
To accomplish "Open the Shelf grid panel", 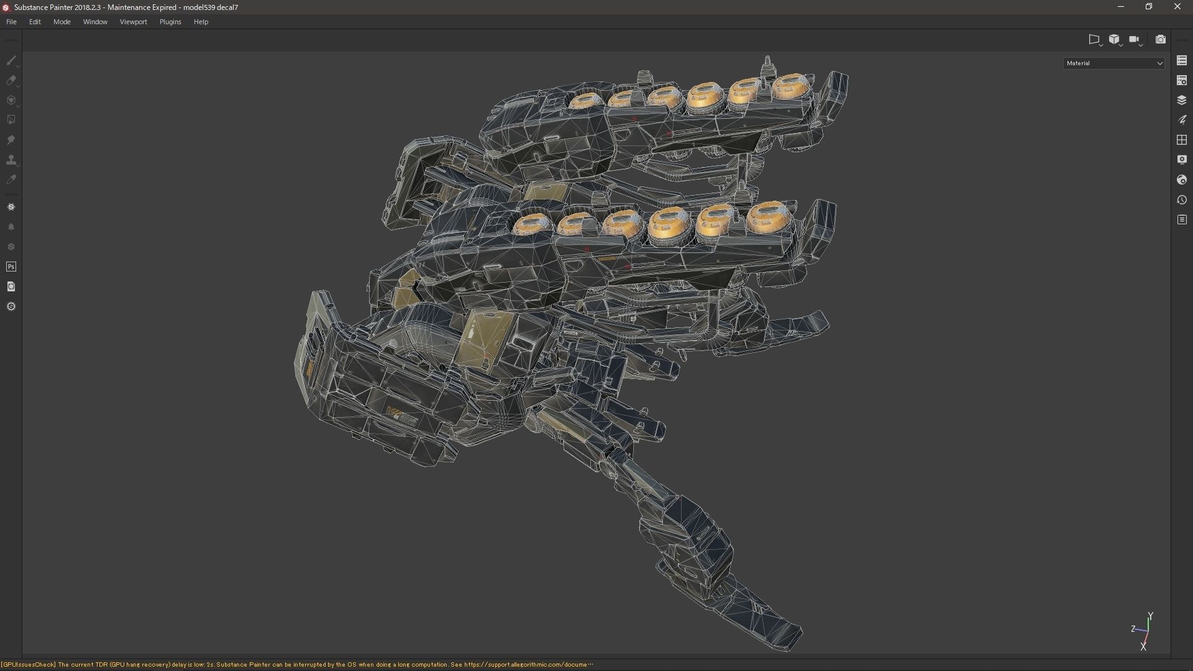I will [1182, 140].
